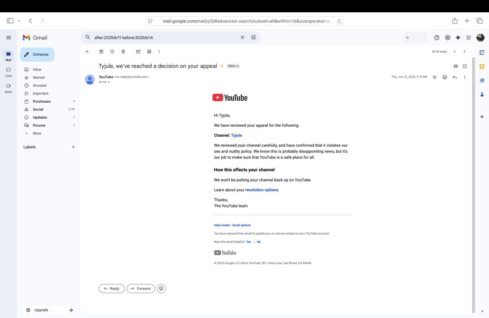Open Google Tasks side panel
This screenshot has width=489, height=318.
coord(482,80)
